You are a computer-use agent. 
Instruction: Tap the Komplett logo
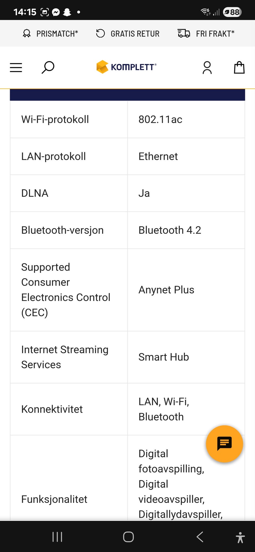[x=126, y=67]
